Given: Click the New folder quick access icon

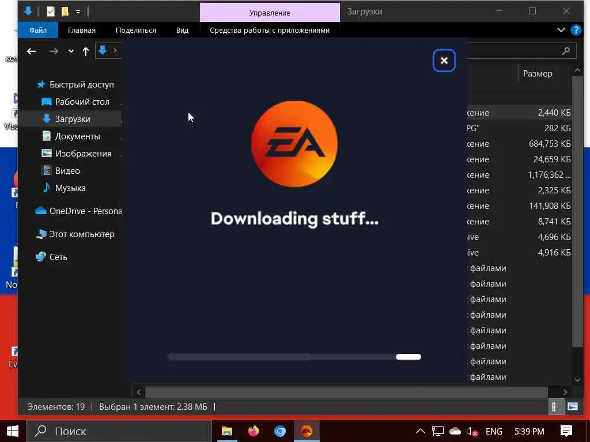Looking at the screenshot, I should 65,12.
